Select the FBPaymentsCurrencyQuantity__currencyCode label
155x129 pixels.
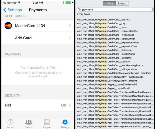(x=110, y=77)
